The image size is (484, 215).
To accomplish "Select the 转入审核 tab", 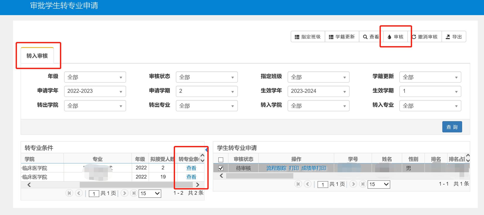I will click(37, 56).
